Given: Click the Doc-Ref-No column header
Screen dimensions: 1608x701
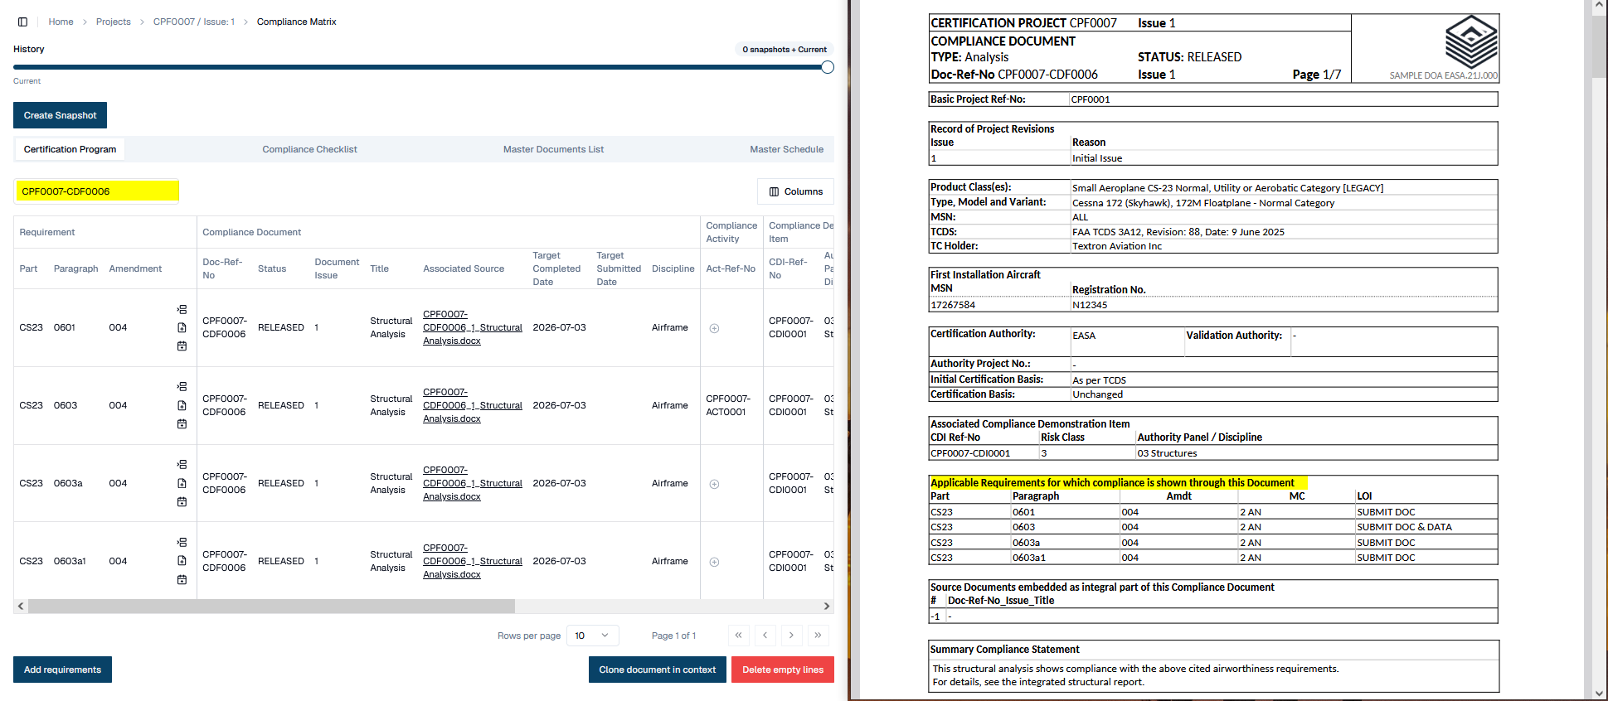Looking at the screenshot, I should coord(222,268).
